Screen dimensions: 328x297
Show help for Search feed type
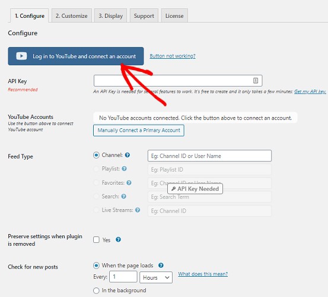(x=124, y=196)
